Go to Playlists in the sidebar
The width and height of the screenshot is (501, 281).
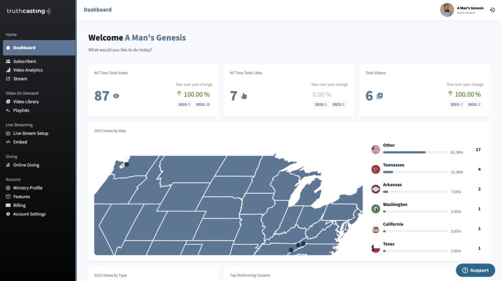click(21, 110)
